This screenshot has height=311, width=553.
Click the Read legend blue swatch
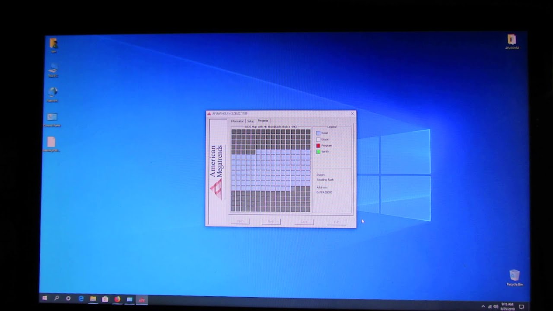[x=318, y=133]
